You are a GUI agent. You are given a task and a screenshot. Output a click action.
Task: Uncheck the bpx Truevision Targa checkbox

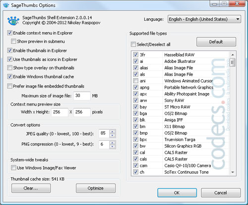coord(135,140)
